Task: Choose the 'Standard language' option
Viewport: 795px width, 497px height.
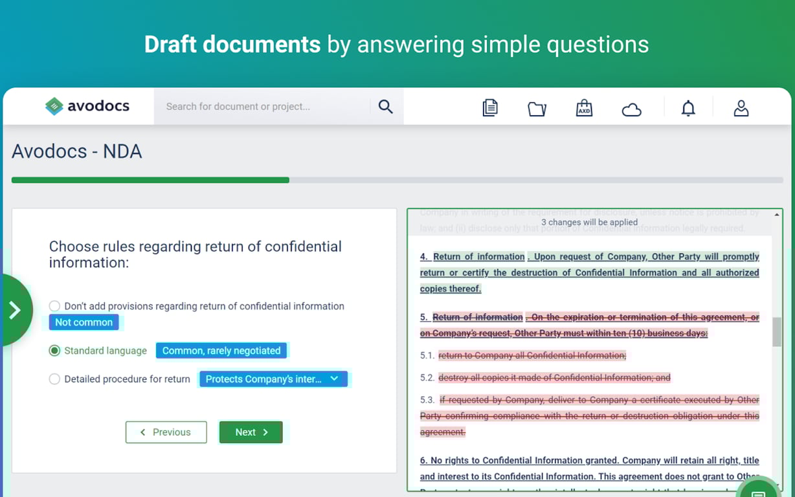Action: [54, 350]
